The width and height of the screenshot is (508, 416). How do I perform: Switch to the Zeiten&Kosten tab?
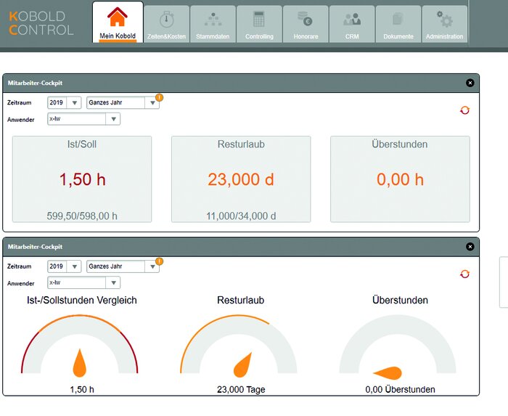166,24
